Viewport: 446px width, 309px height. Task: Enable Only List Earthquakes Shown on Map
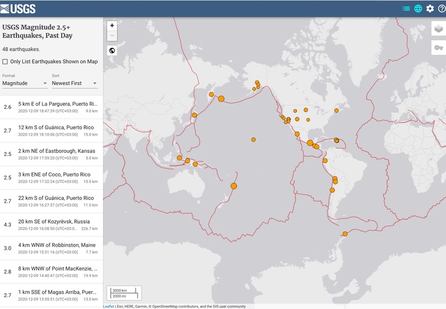point(5,62)
